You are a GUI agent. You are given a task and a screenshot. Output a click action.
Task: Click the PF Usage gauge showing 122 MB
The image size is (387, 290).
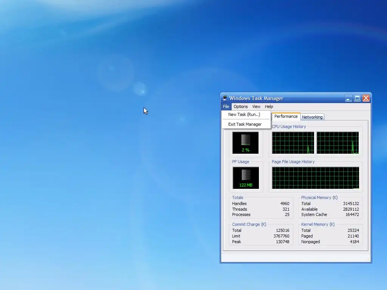coord(246,178)
